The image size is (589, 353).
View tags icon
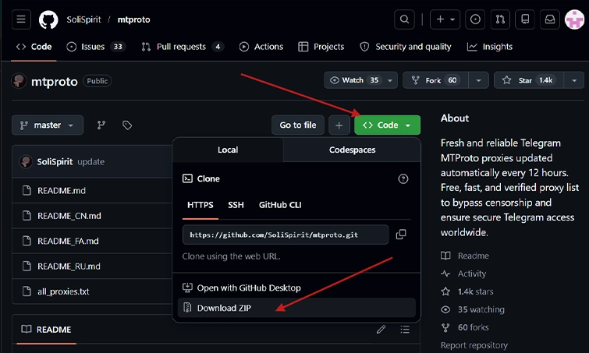[127, 125]
